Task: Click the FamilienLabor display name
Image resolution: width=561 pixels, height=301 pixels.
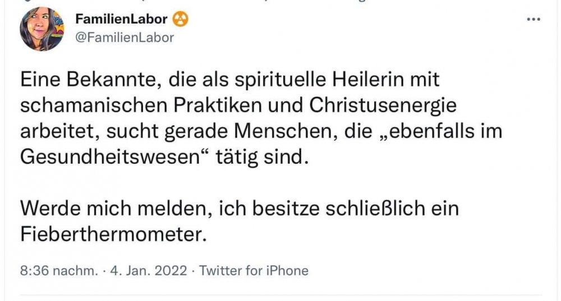Action: [121, 20]
